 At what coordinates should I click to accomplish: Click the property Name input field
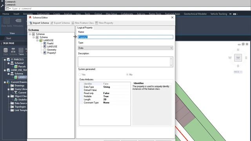pos(125,37)
